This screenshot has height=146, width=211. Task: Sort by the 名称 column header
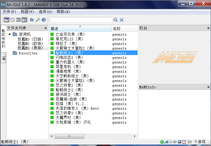[x=124, y=29]
